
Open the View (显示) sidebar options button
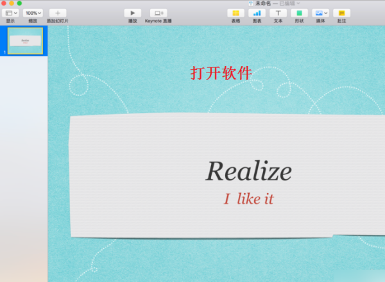click(10, 13)
